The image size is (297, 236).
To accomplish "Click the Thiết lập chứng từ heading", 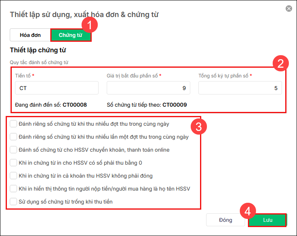I will (x=38, y=50).
